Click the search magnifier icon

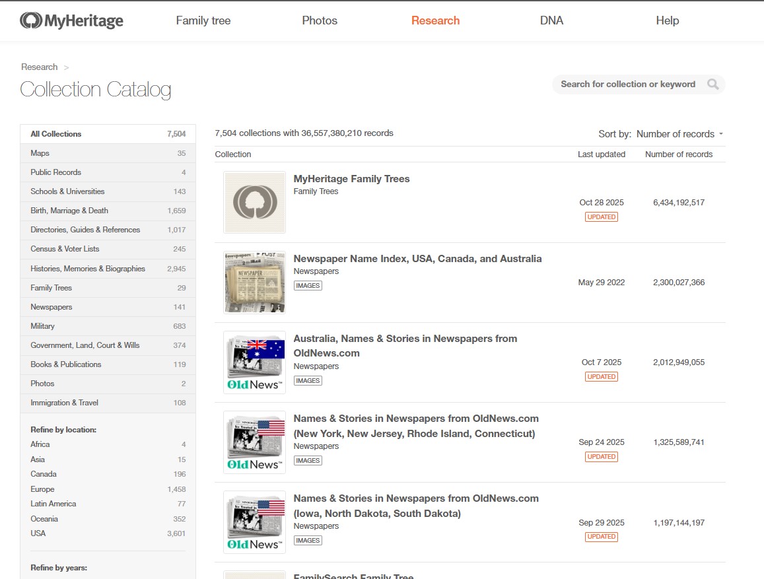point(712,85)
